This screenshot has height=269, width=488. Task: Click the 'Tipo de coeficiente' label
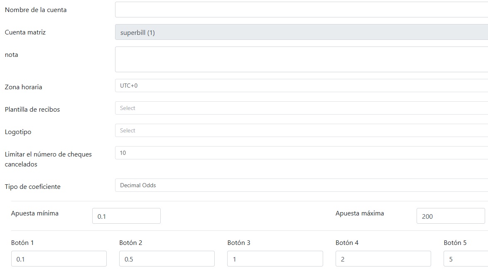pyautogui.click(x=33, y=186)
